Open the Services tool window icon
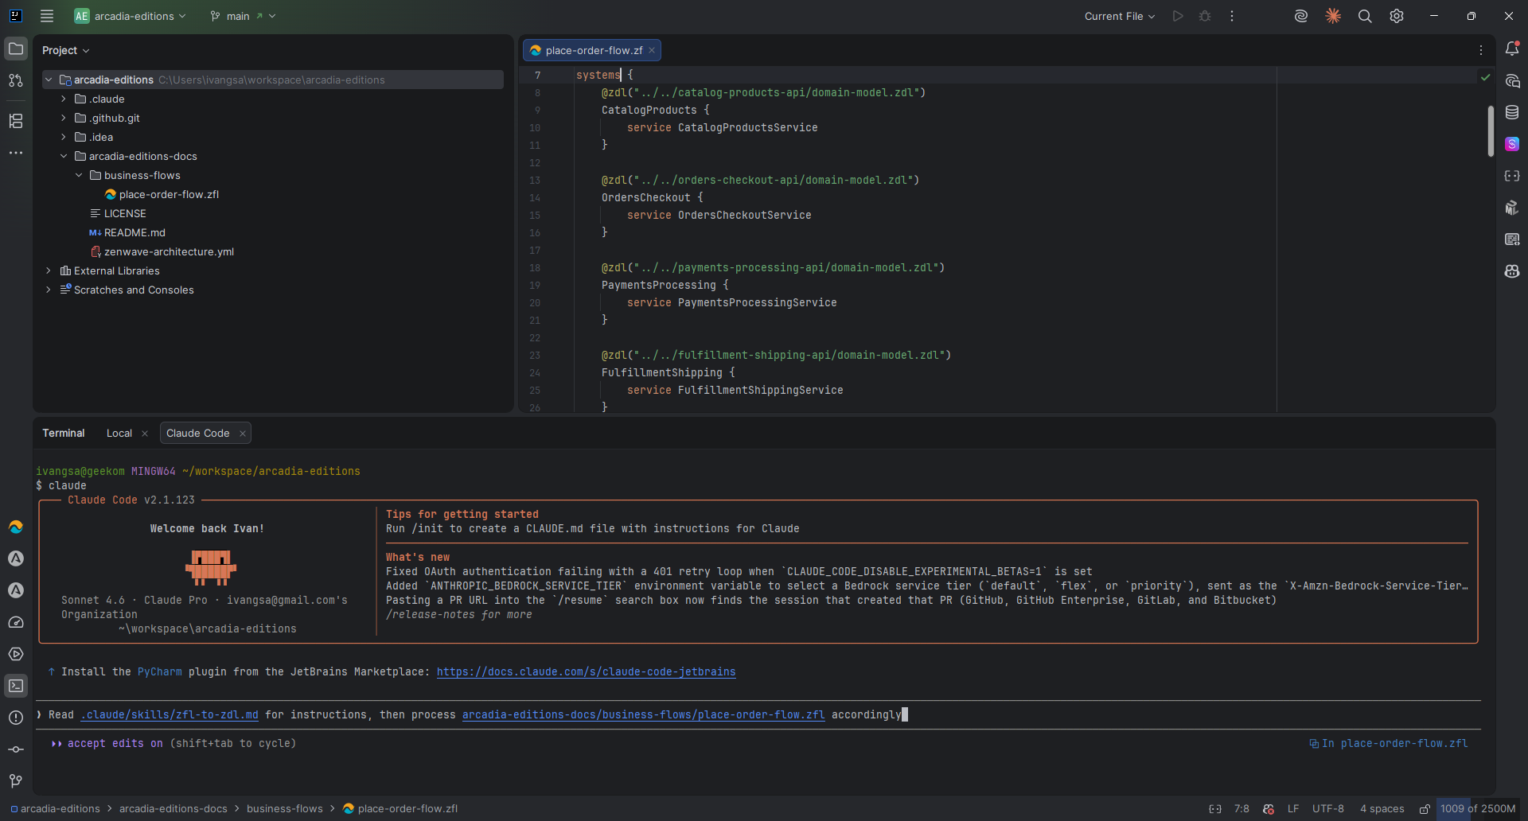 coord(16,654)
